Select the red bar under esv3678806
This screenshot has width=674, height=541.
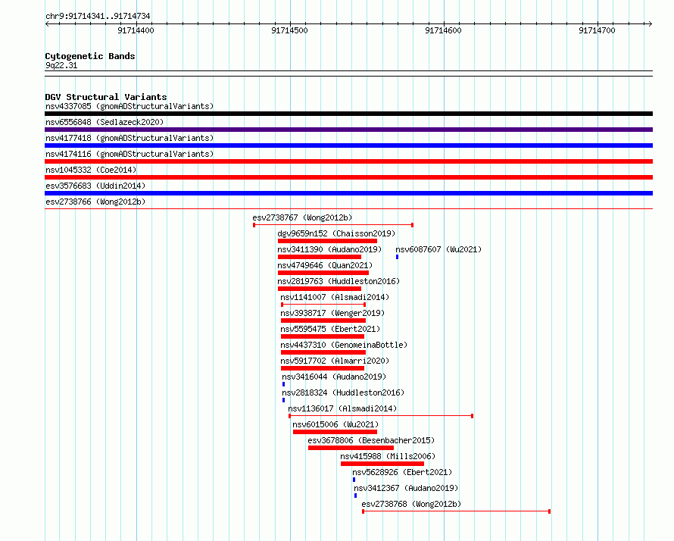(x=351, y=448)
